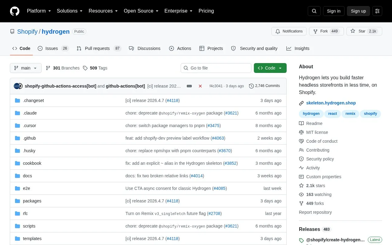Click the eye icon beside 163 watching

(x=301, y=194)
